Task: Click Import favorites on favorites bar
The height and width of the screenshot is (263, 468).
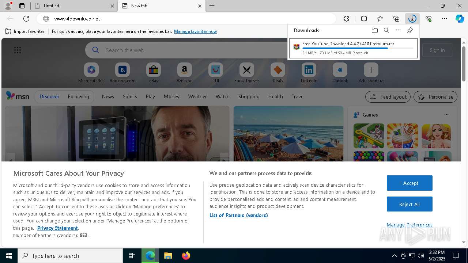Action: 25,31
